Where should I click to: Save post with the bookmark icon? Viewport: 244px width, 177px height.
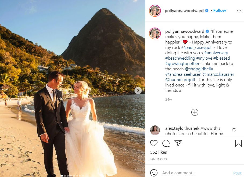tap(238, 143)
